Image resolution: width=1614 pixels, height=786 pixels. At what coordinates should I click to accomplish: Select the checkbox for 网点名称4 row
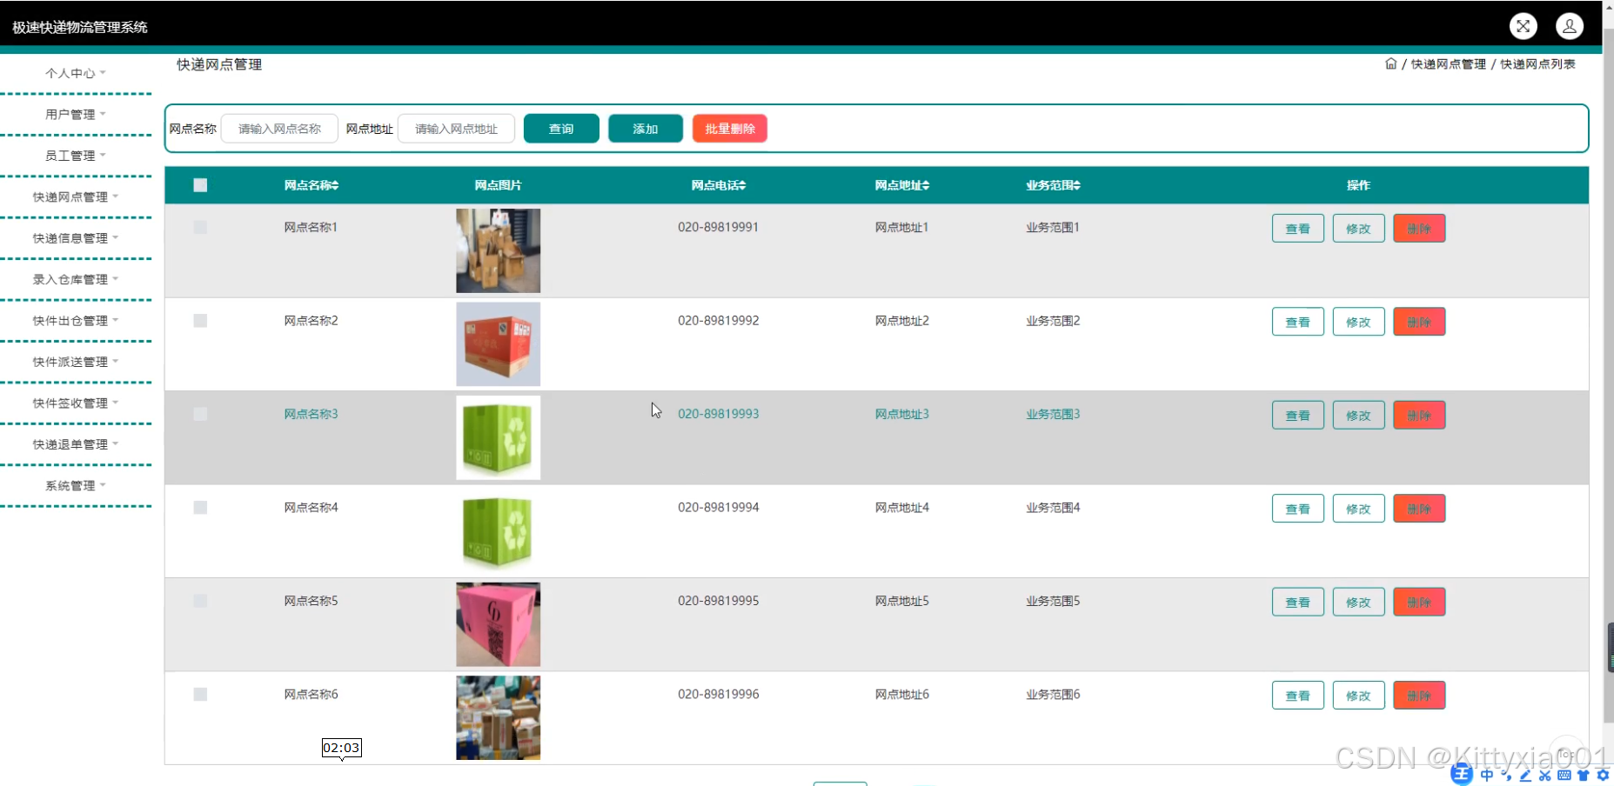click(x=200, y=508)
